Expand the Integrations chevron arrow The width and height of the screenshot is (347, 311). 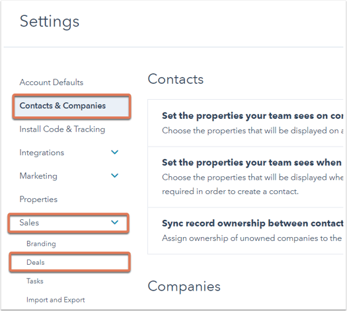click(114, 152)
